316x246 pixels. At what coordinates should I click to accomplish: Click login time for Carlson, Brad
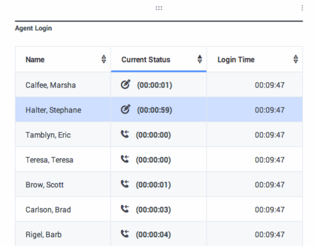tap(270, 210)
